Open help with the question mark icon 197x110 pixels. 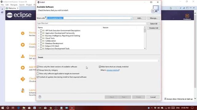pos(40,97)
